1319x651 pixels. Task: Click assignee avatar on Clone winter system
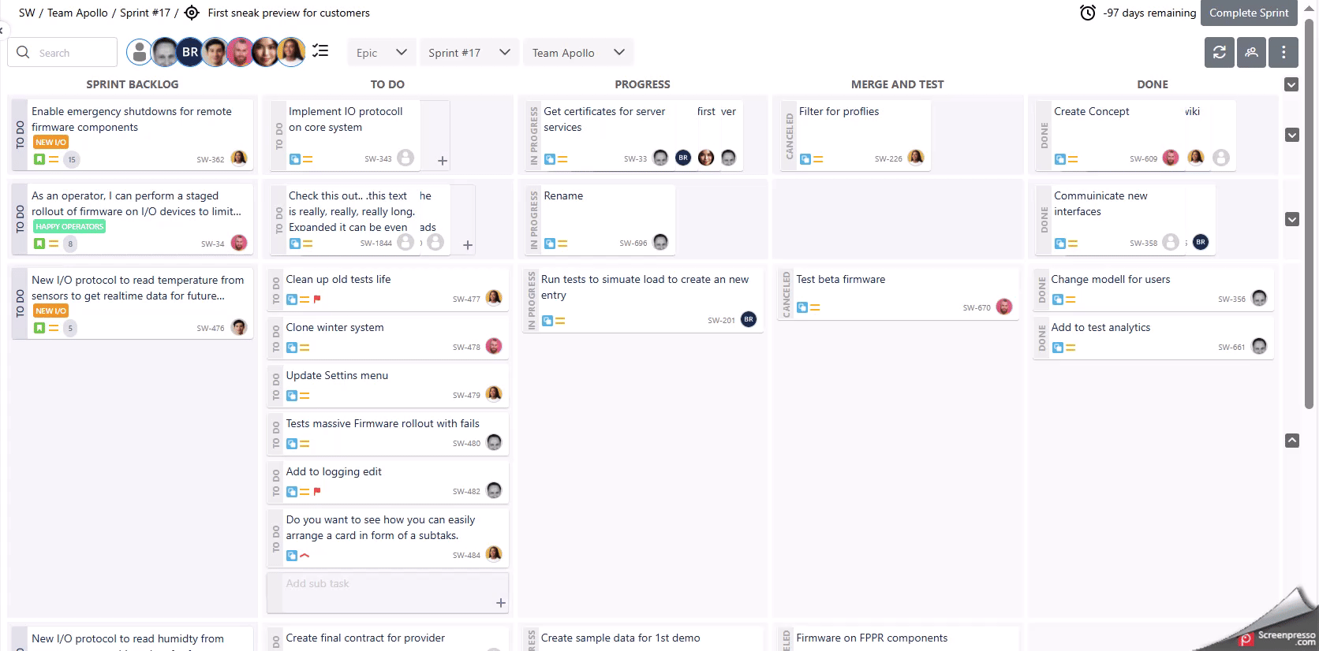coord(494,346)
